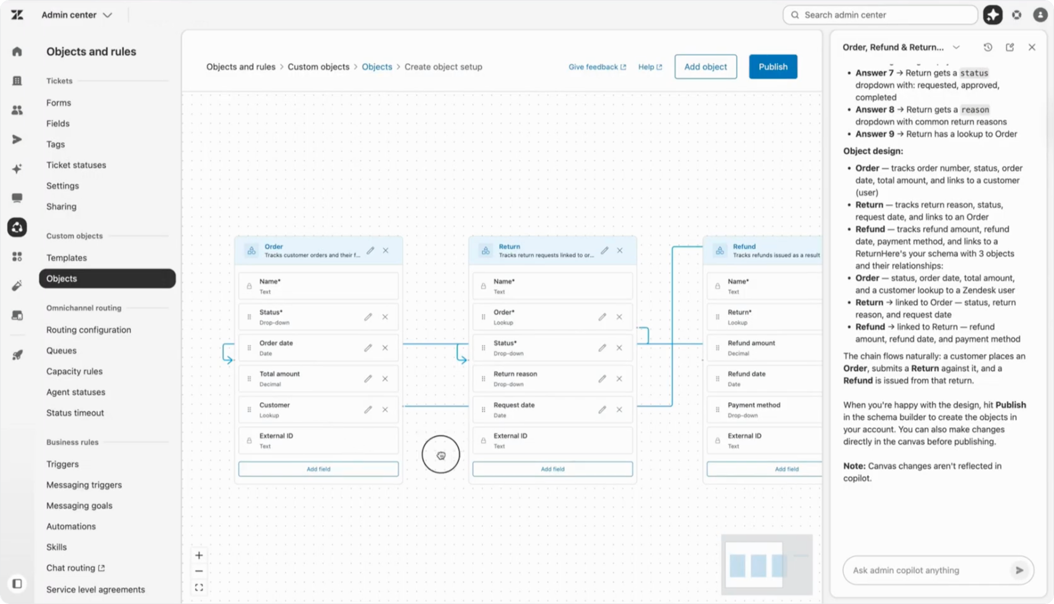Image resolution: width=1054 pixels, height=604 pixels.
Task: Navigate to Objects breadcrumb
Action: click(377, 67)
